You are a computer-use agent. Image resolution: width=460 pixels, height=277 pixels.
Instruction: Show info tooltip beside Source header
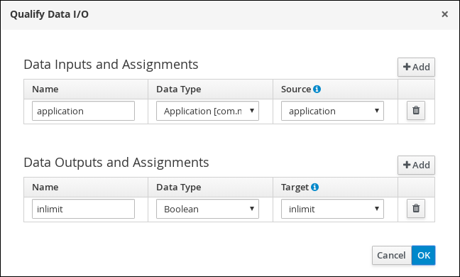(317, 89)
